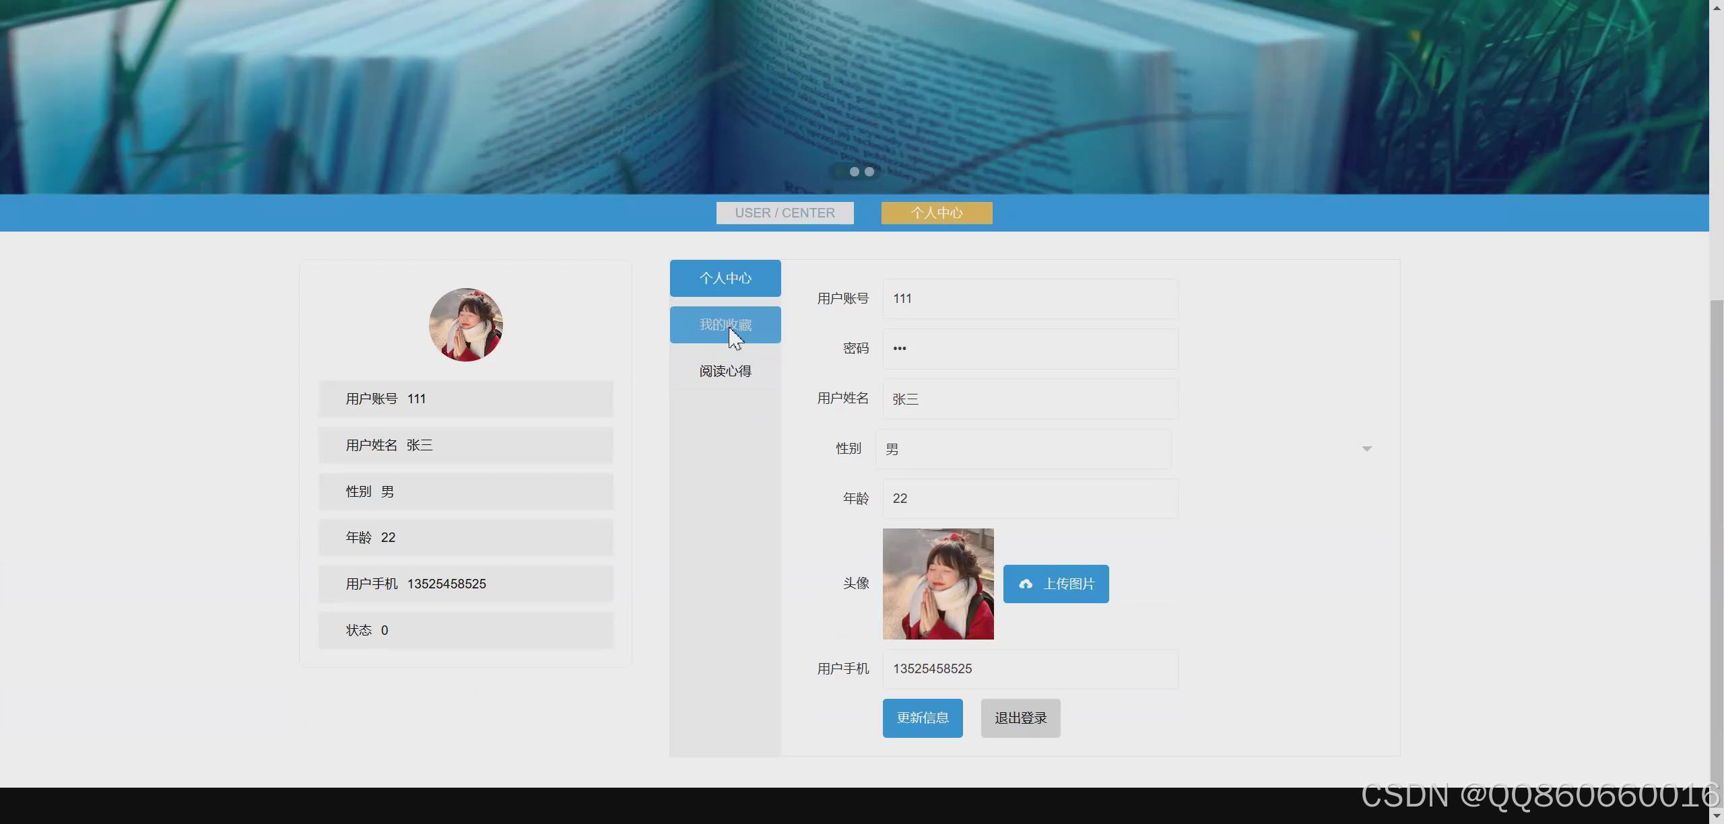This screenshot has height=824, width=1724.
Task: Open the 个人中心 sidebar tab
Action: pyautogui.click(x=725, y=278)
